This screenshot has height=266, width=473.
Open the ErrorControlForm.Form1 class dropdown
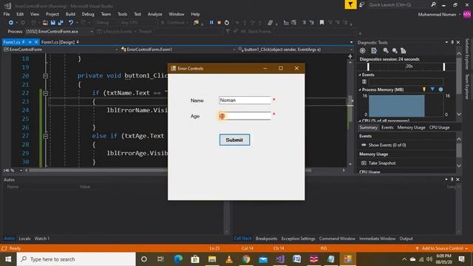[x=177, y=50]
